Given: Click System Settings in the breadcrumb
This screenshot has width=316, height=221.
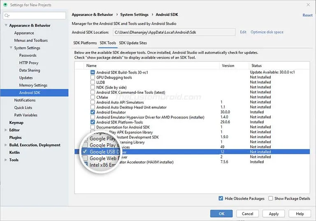Looking at the screenshot, I should click(x=134, y=14).
